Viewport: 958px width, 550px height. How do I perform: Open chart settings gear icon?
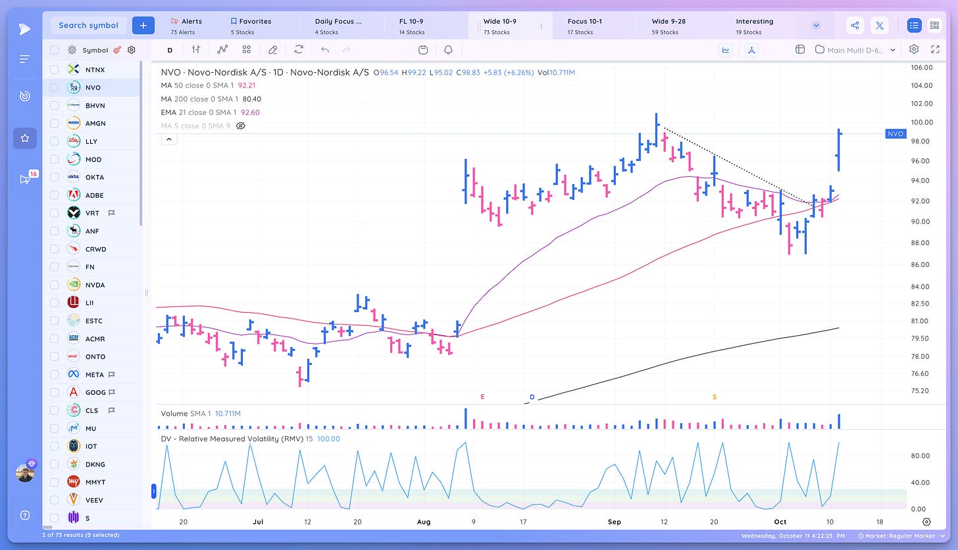coord(914,49)
